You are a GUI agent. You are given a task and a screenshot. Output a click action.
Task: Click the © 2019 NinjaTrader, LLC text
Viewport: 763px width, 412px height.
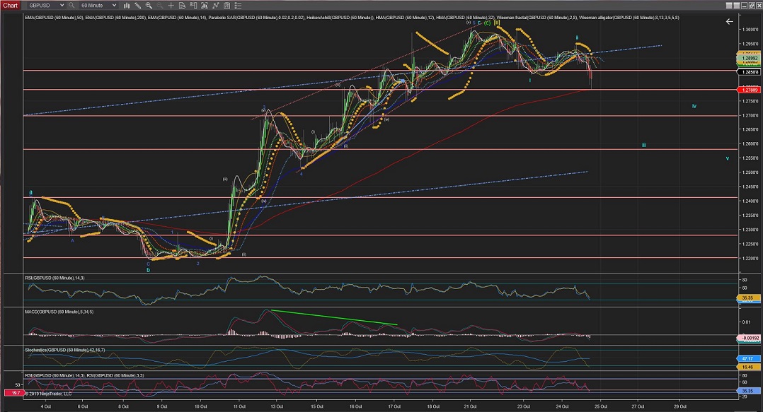tap(48, 394)
